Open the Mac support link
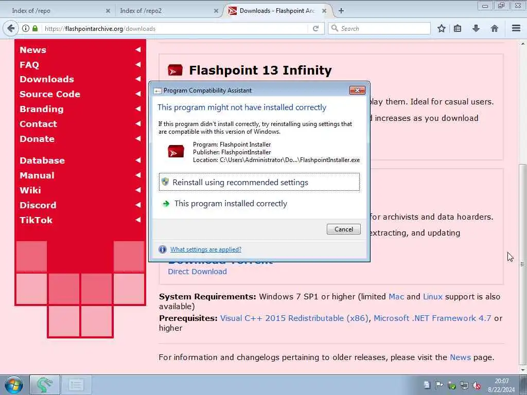 tap(396, 297)
